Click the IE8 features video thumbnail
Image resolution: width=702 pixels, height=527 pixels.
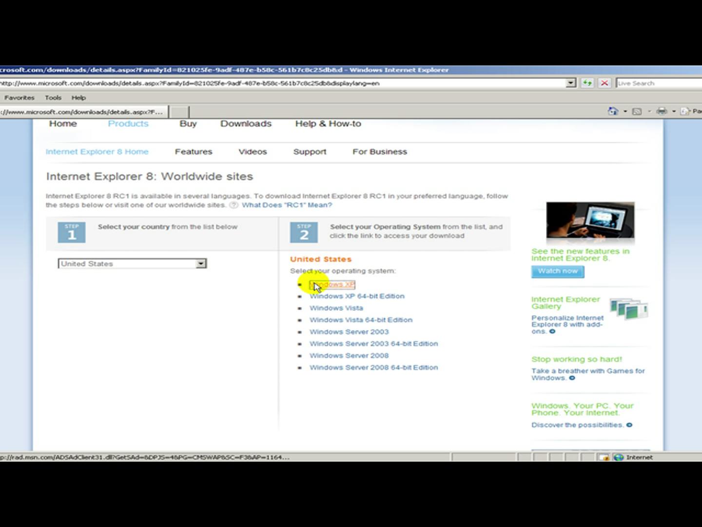coord(590,221)
